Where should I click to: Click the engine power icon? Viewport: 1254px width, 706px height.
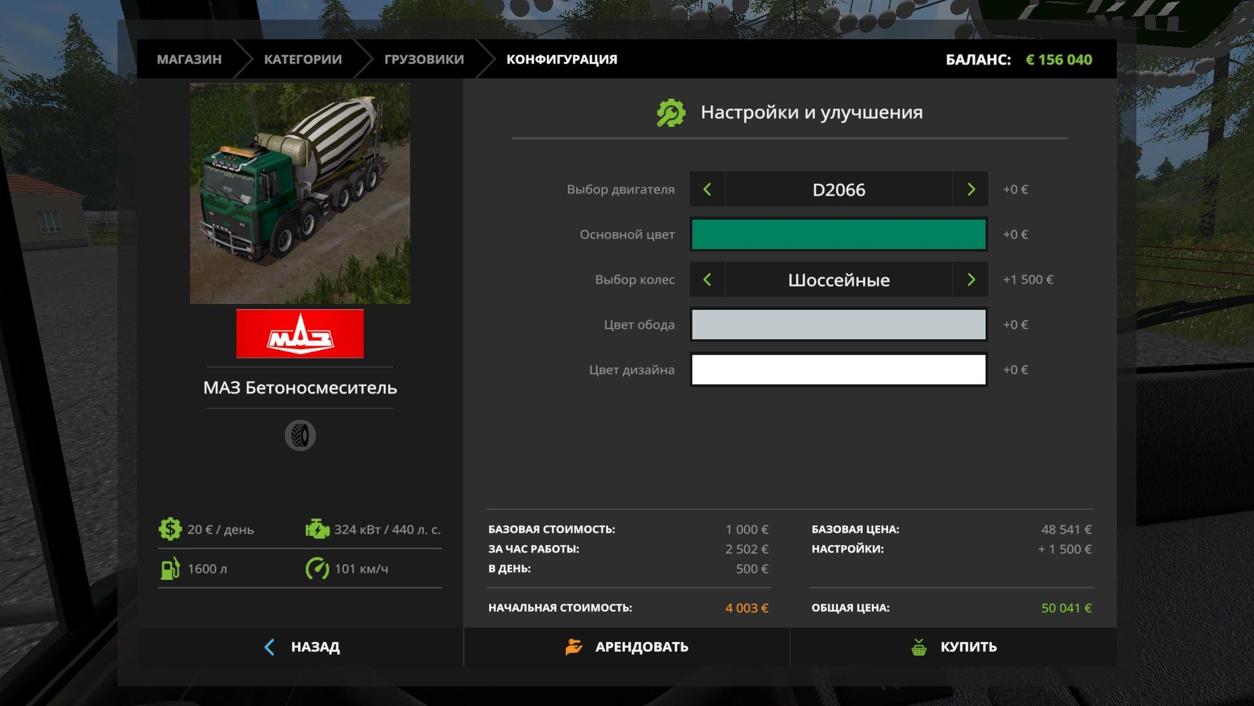click(x=317, y=530)
